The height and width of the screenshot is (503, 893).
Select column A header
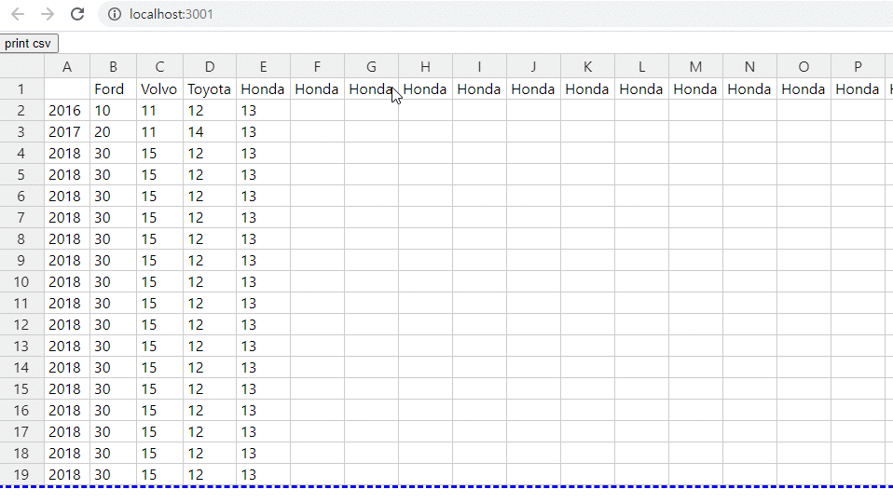pyautogui.click(x=67, y=66)
